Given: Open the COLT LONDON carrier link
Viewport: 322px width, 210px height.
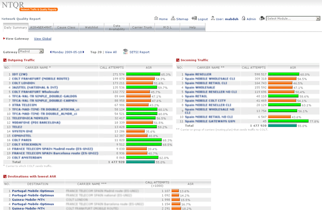Looking at the screenshot, I should point(26,83).
